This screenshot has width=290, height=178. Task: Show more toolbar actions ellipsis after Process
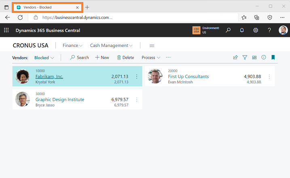[x=168, y=57]
